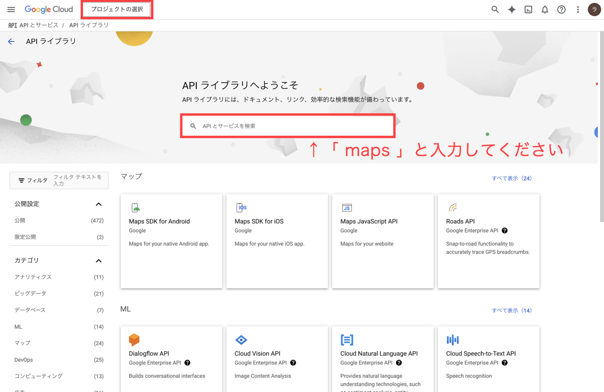Click the page vertical scrollbar
Image resolution: width=604 pixels, height=392 pixels.
pos(602,127)
